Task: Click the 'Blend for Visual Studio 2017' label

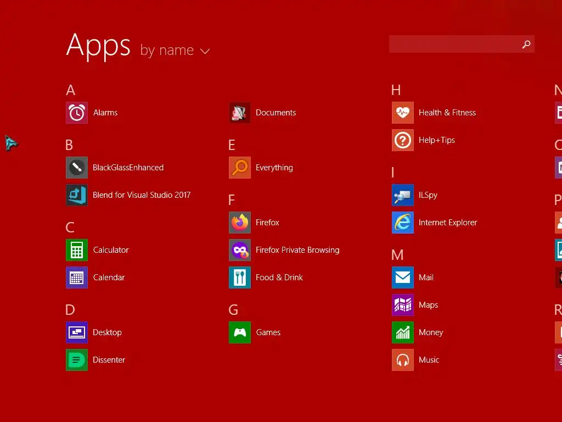Action: (142, 195)
